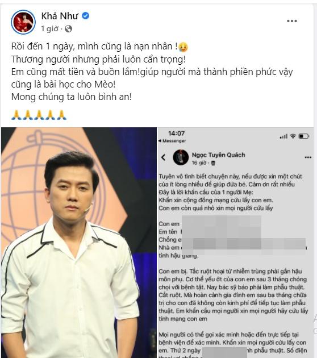The height and width of the screenshot is (358, 317).
Task: Click the Khả Như page name
Action: pos(60,16)
